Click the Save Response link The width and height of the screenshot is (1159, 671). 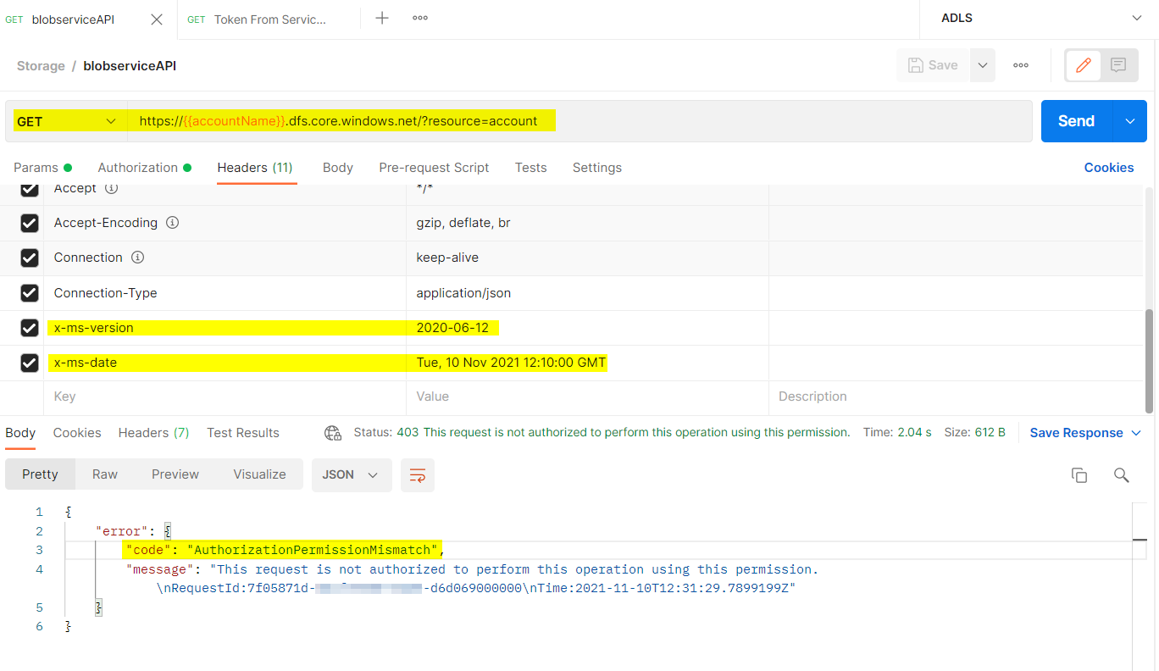pyautogui.click(x=1076, y=433)
